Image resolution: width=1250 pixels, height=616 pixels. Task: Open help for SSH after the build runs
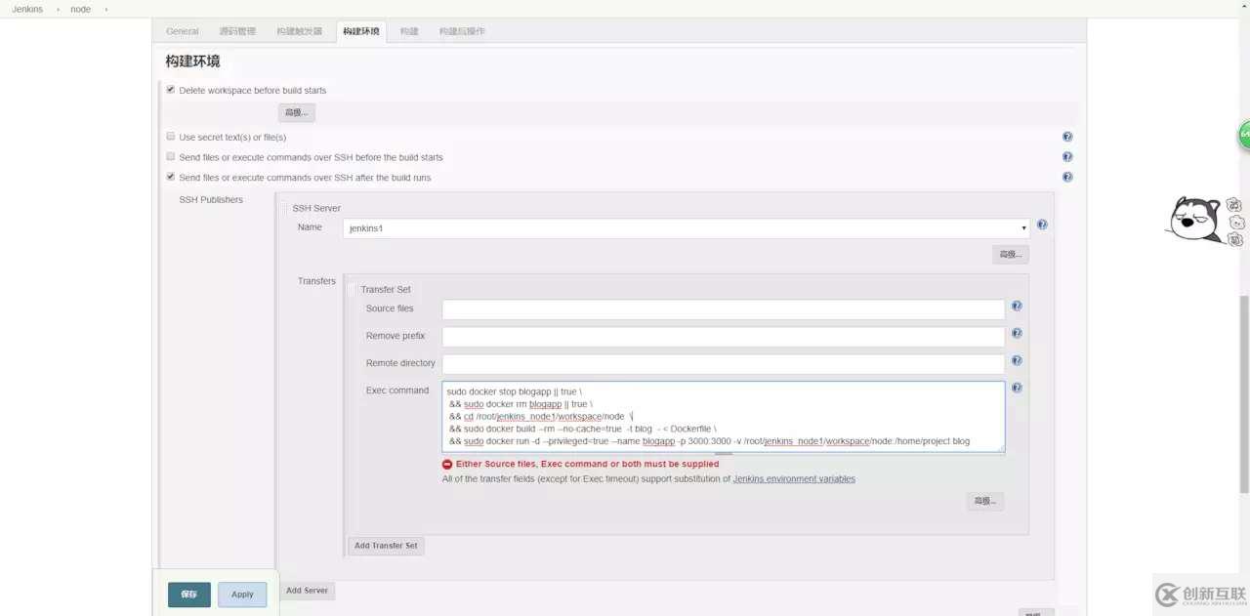[x=1067, y=177]
